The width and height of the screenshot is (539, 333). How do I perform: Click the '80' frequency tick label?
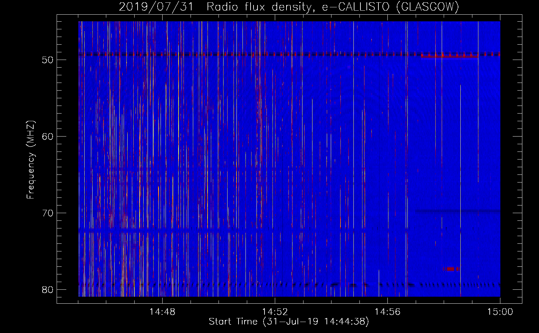click(x=48, y=290)
